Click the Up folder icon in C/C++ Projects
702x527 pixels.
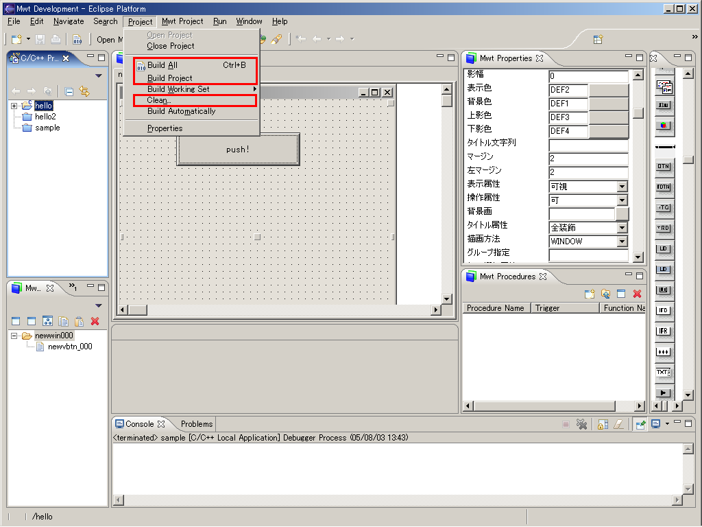(47, 91)
